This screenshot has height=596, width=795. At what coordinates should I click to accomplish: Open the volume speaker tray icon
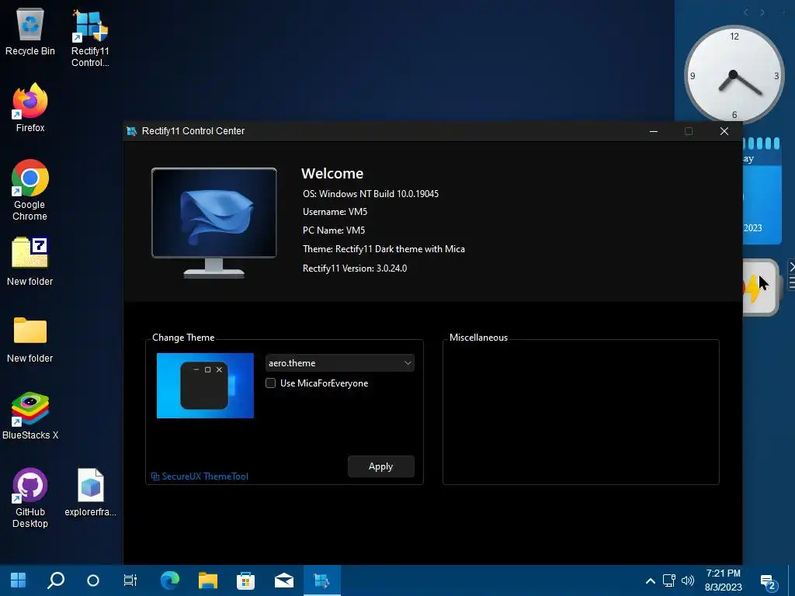(688, 580)
